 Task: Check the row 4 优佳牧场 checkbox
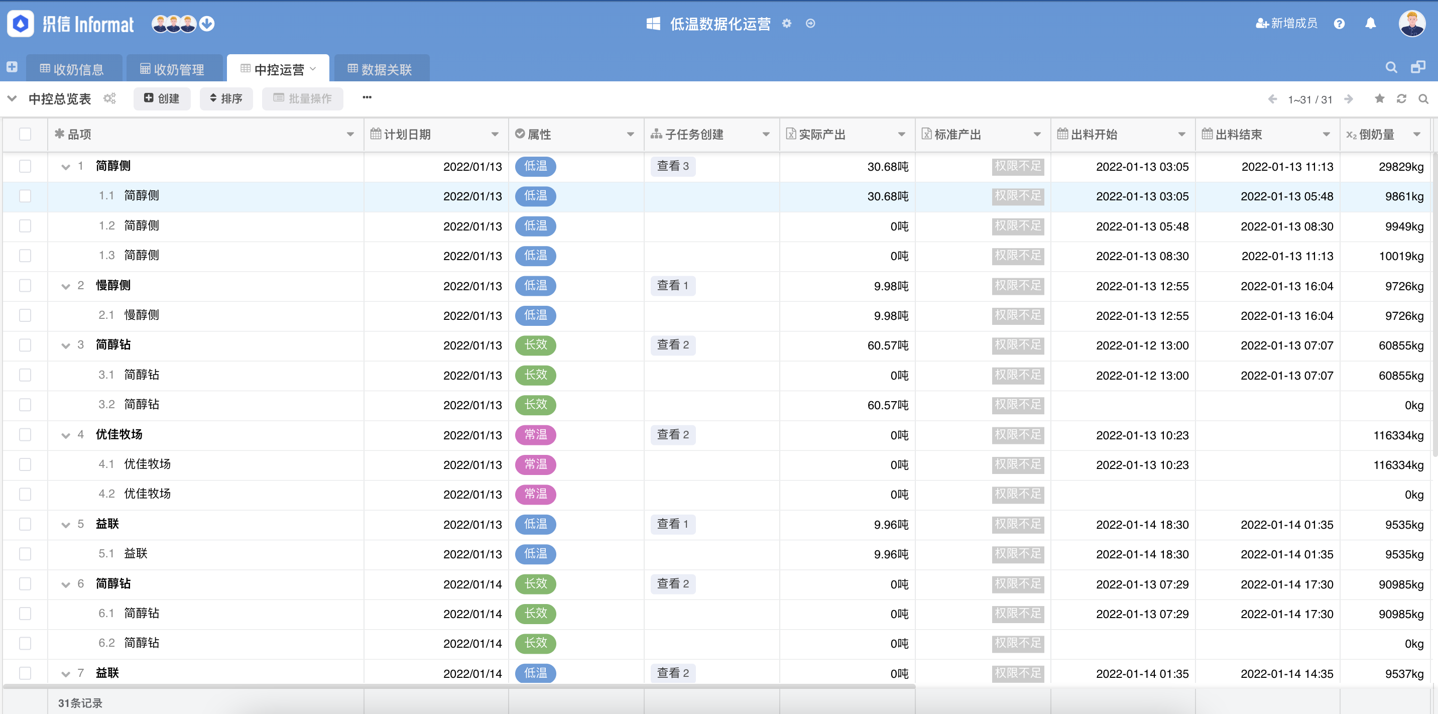[x=25, y=435]
